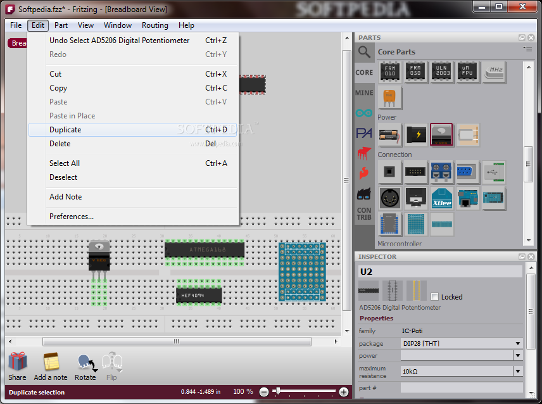Open the PA parts bin
The height and width of the screenshot is (404, 542).
(364, 133)
